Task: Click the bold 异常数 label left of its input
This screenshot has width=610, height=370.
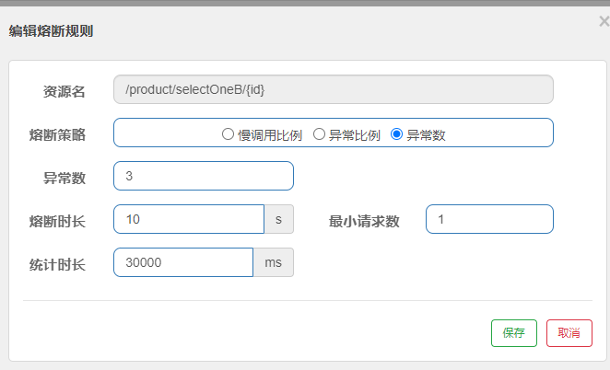Action: click(x=65, y=178)
